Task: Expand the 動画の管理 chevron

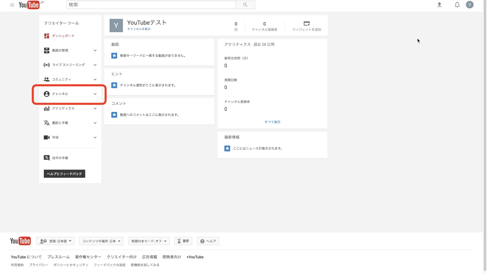Action: pos(95,50)
